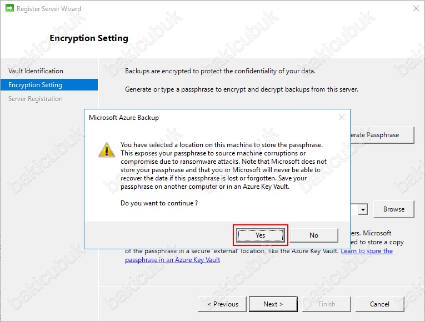Click the Encryption Setting page heading
425x322 pixels.
(89, 38)
